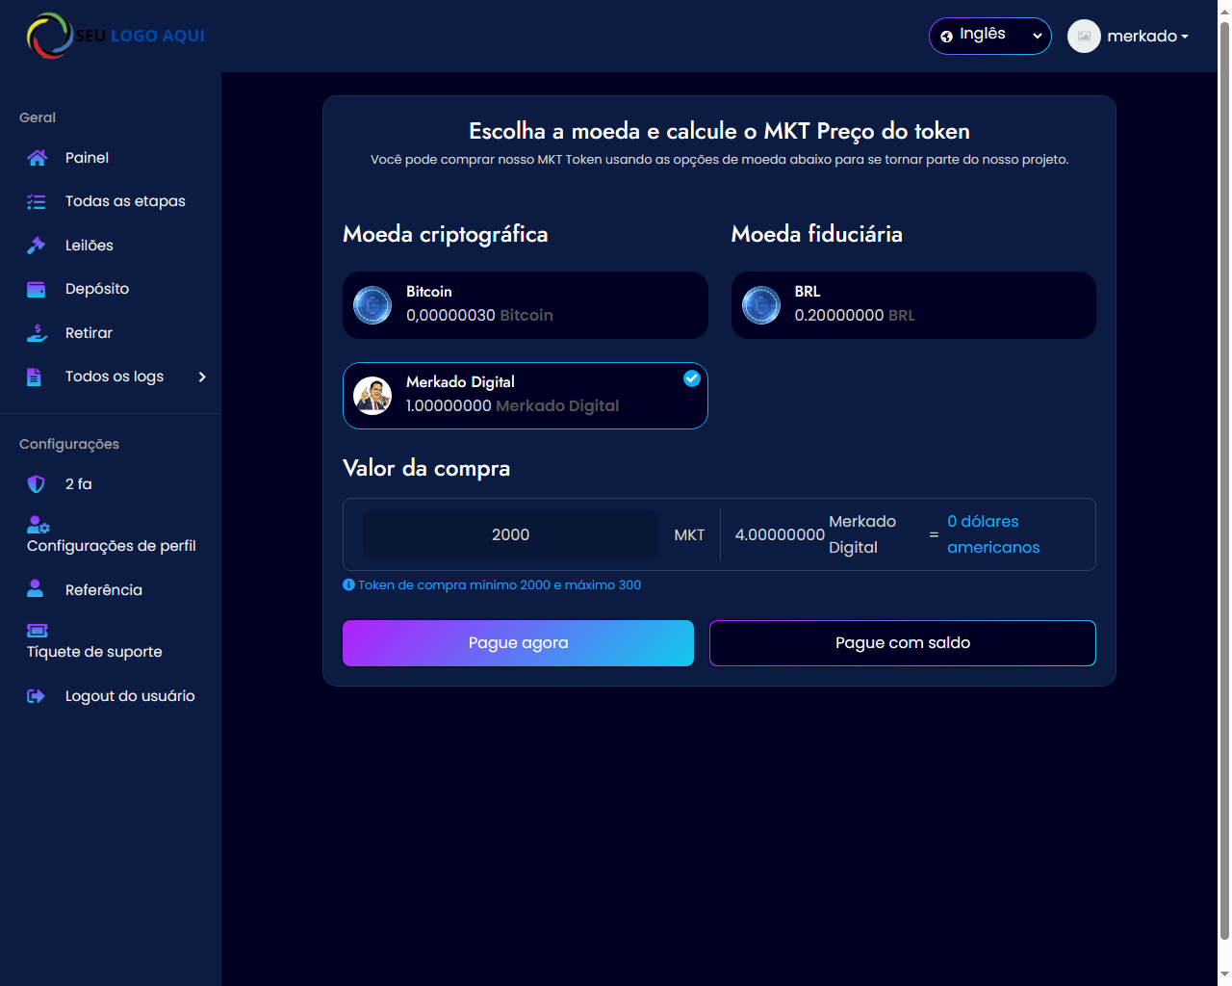Click the Logout do usuário icon
The width and height of the screenshot is (1232, 986).
pyautogui.click(x=37, y=696)
